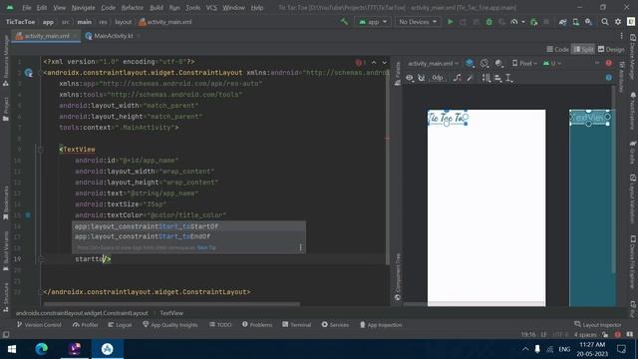Toggle the design view options eye icon
This screenshot has height=359, width=638.
point(410,78)
